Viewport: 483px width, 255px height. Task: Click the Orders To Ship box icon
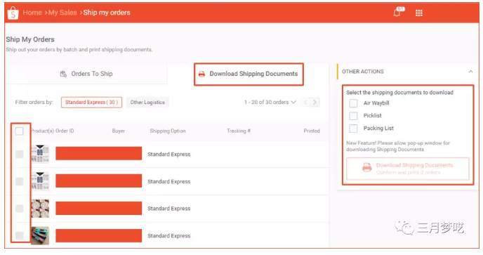(x=63, y=74)
